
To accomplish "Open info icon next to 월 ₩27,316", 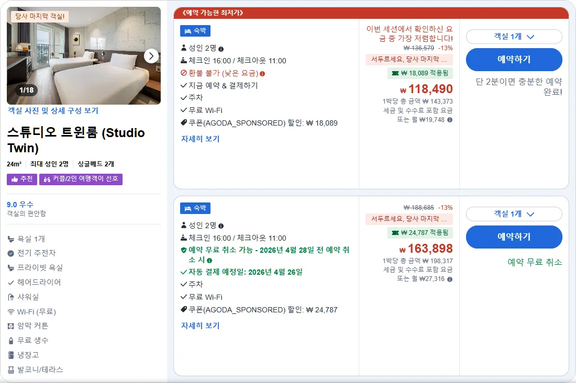I will pyautogui.click(x=450, y=279).
